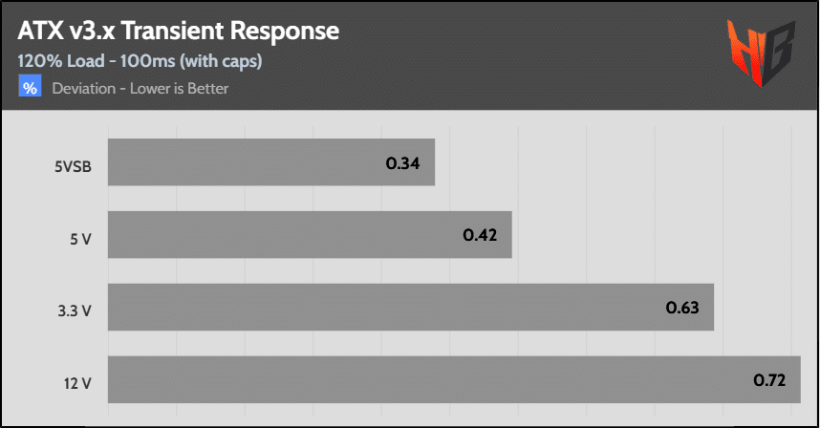Click Deviation - Lower is Better legend text
The height and width of the screenshot is (428, 820).
tap(140, 88)
